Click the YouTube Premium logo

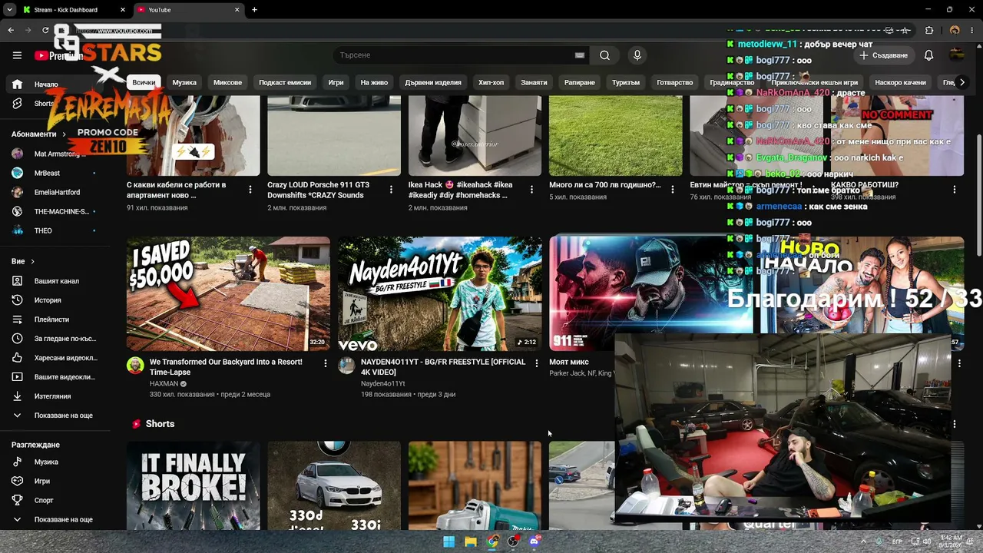pyautogui.click(x=58, y=55)
